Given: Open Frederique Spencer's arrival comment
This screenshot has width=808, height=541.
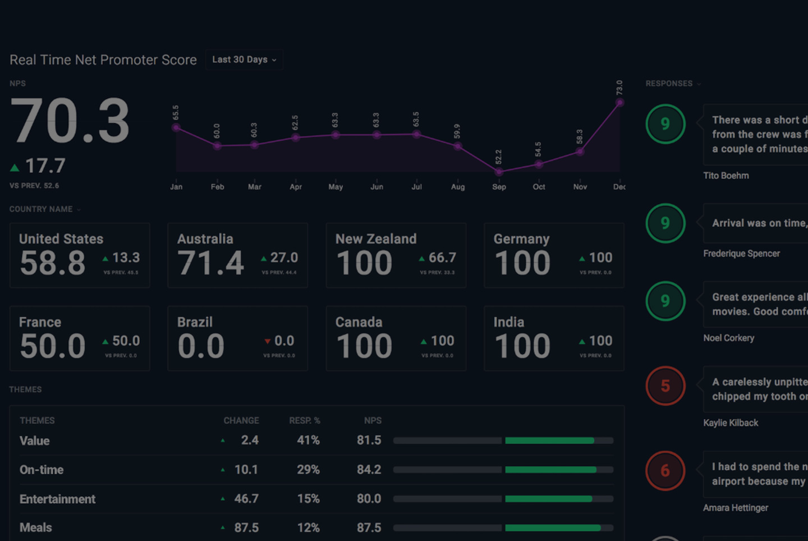Looking at the screenshot, I should click(755, 223).
